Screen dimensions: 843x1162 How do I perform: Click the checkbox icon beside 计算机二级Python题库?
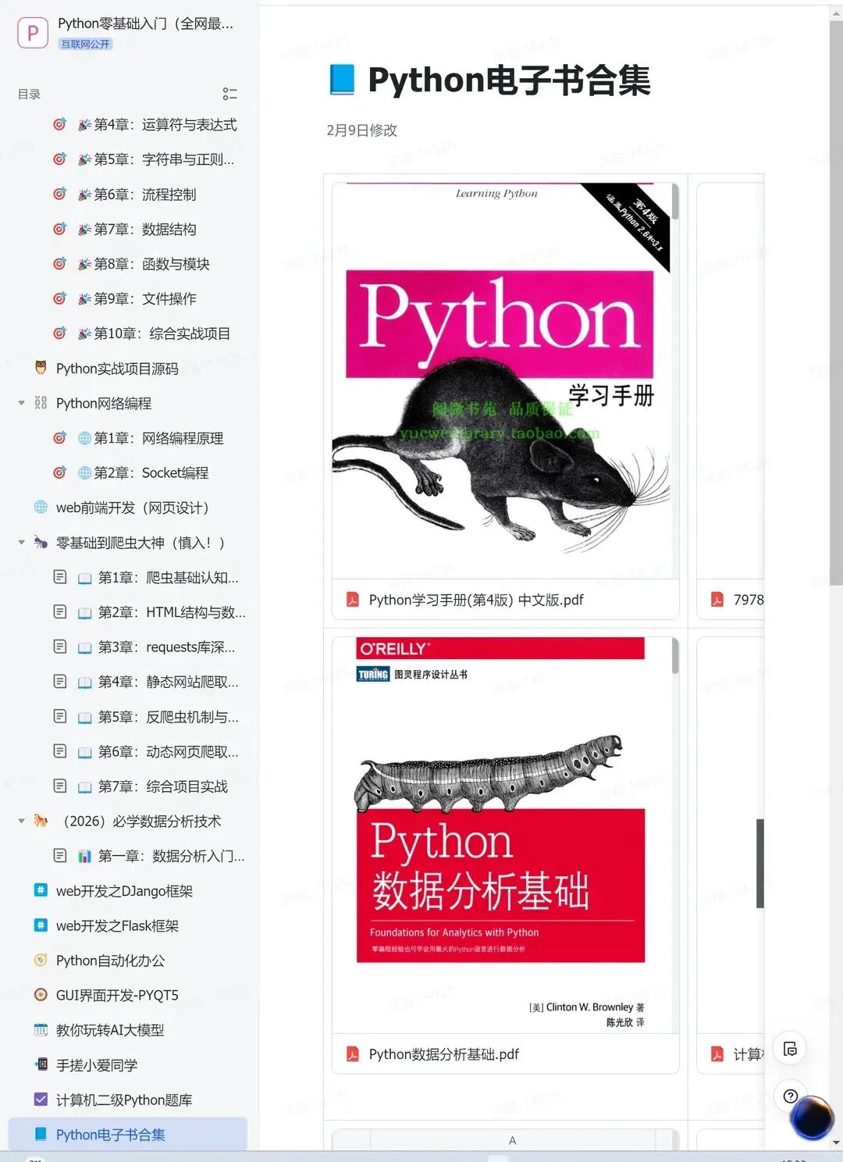pos(41,1100)
